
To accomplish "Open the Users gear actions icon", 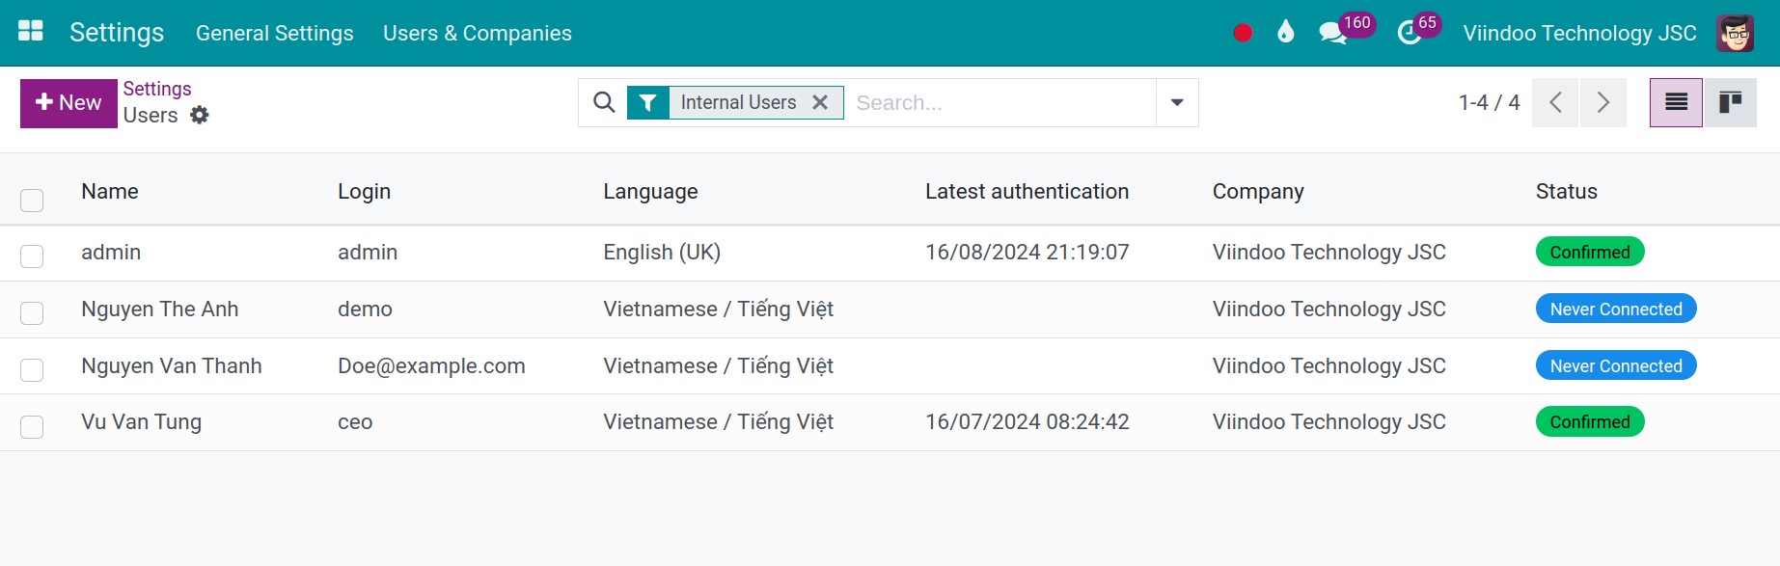I will point(199,115).
